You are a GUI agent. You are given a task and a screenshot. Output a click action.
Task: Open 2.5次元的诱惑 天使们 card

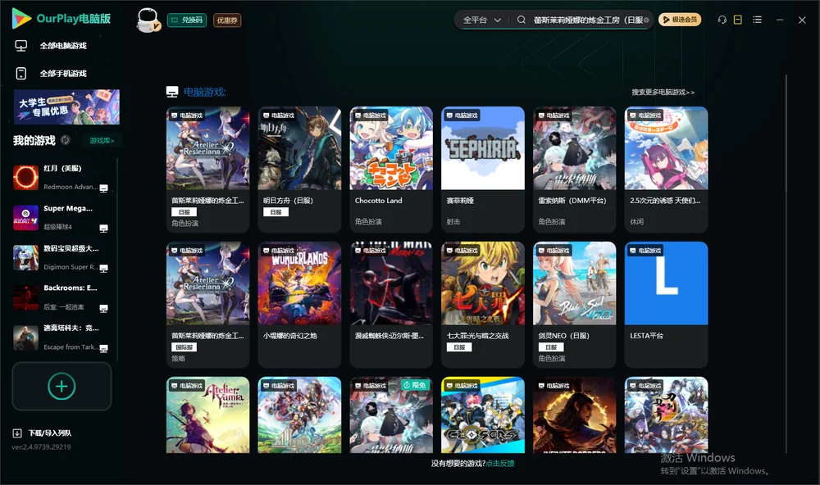pyautogui.click(x=666, y=170)
